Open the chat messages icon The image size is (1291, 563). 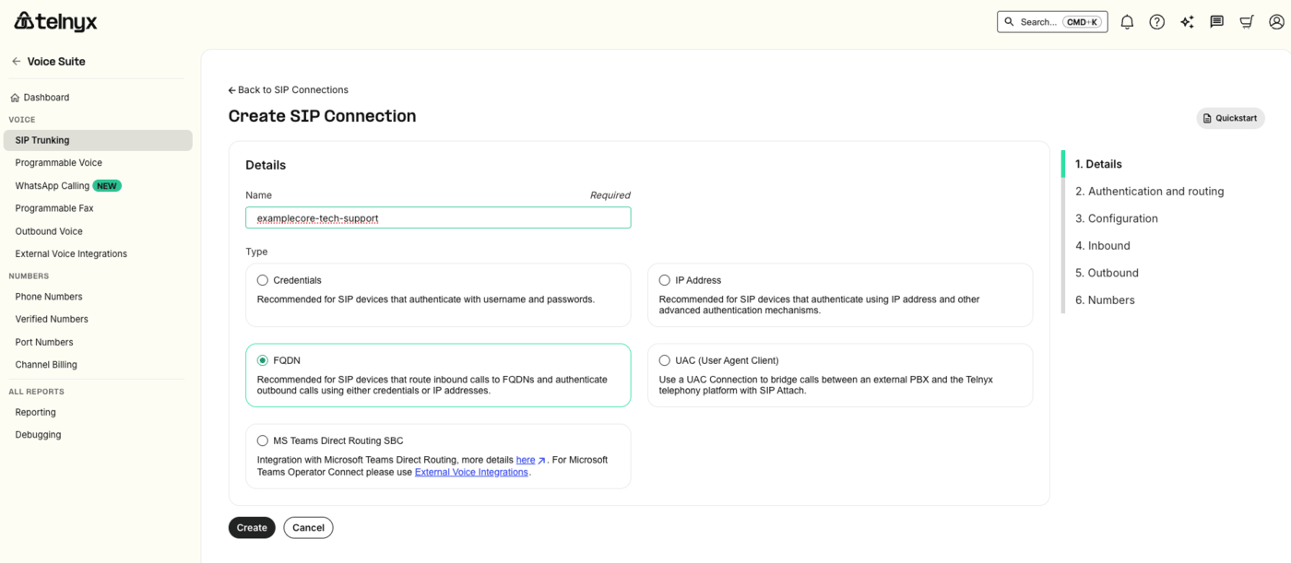[x=1216, y=22]
